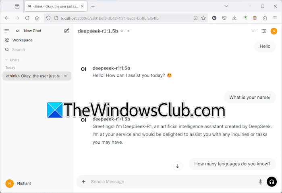Open the site information page icon

56,18
